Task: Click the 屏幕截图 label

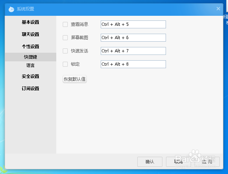Action: tap(80, 38)
